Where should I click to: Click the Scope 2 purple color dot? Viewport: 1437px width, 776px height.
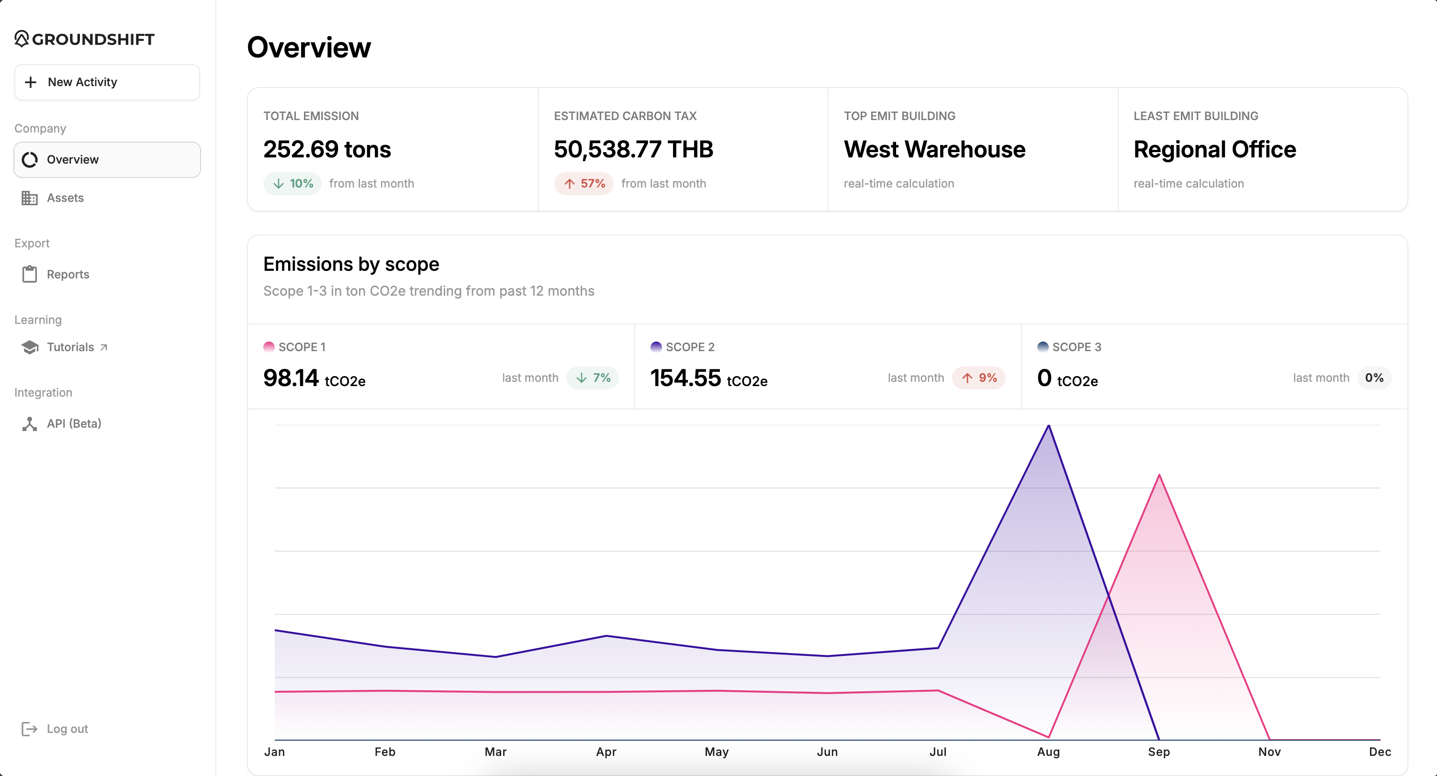click(x=656, y=347)
